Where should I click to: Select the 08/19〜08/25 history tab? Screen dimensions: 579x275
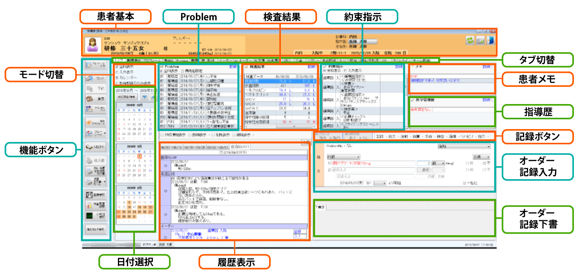pyautogui.click(x=194, y=147)
